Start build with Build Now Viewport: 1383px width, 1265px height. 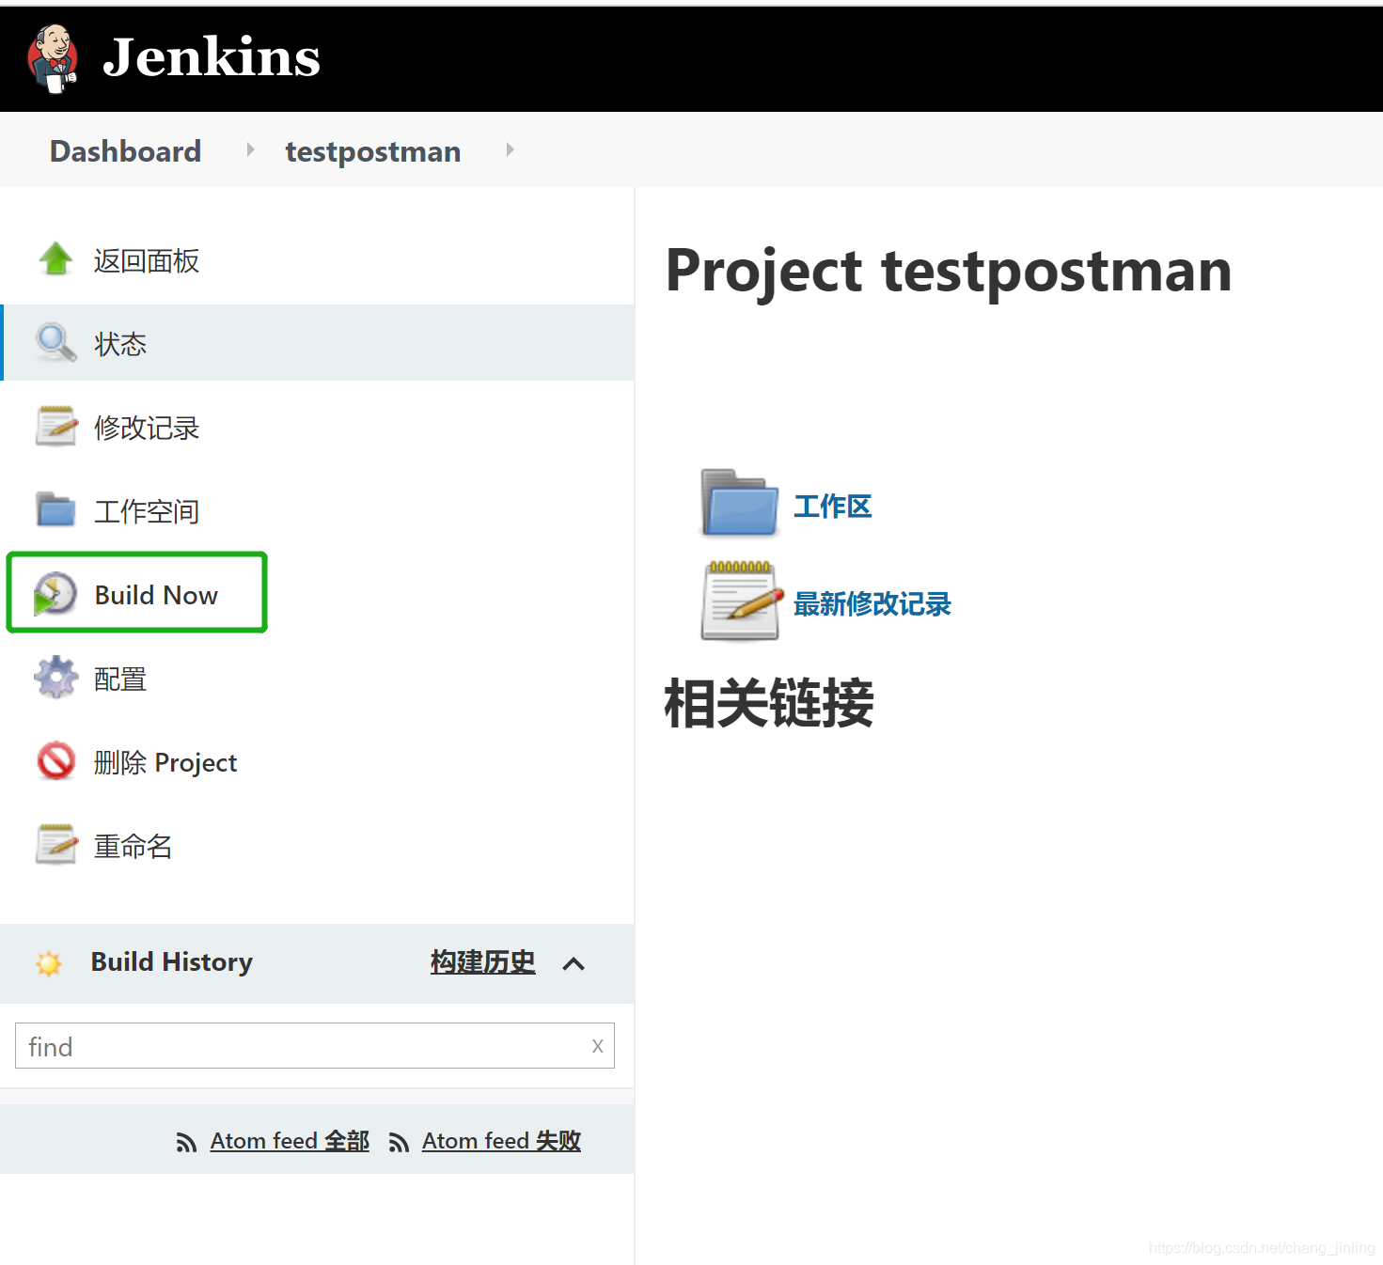[156, 595]
